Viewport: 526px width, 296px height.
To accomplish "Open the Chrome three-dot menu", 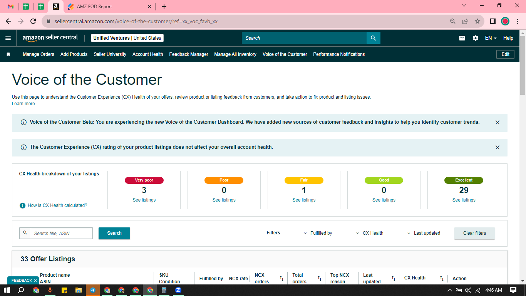I will [x=518, y=22].
